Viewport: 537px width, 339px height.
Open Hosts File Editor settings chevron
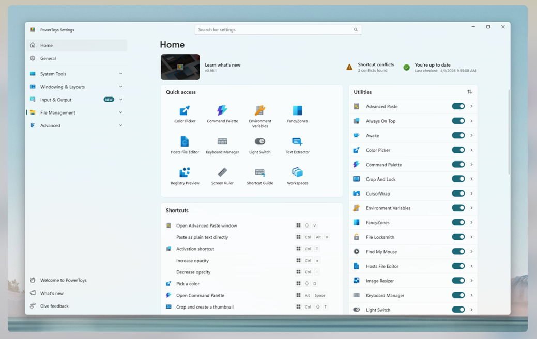(471, 266)
